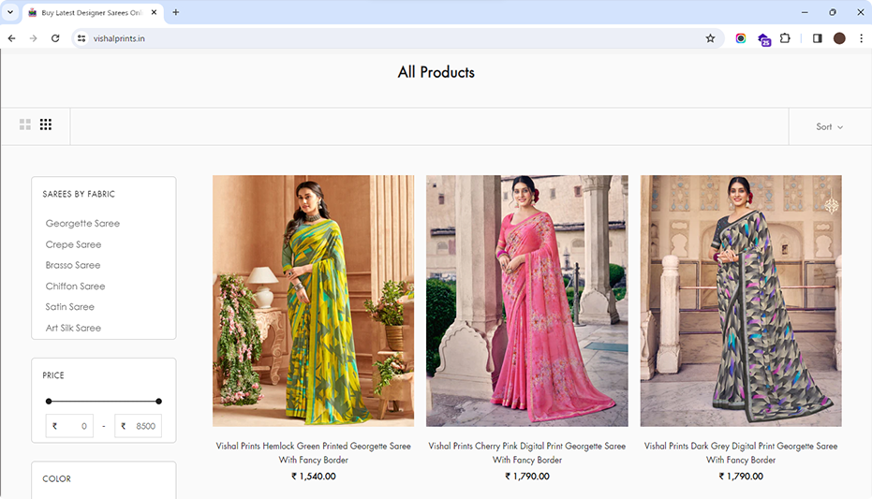Click the Dark Grey saree ₹ 1,790.00 price
The width and height of the screenshot is (872, 499).
741,477
